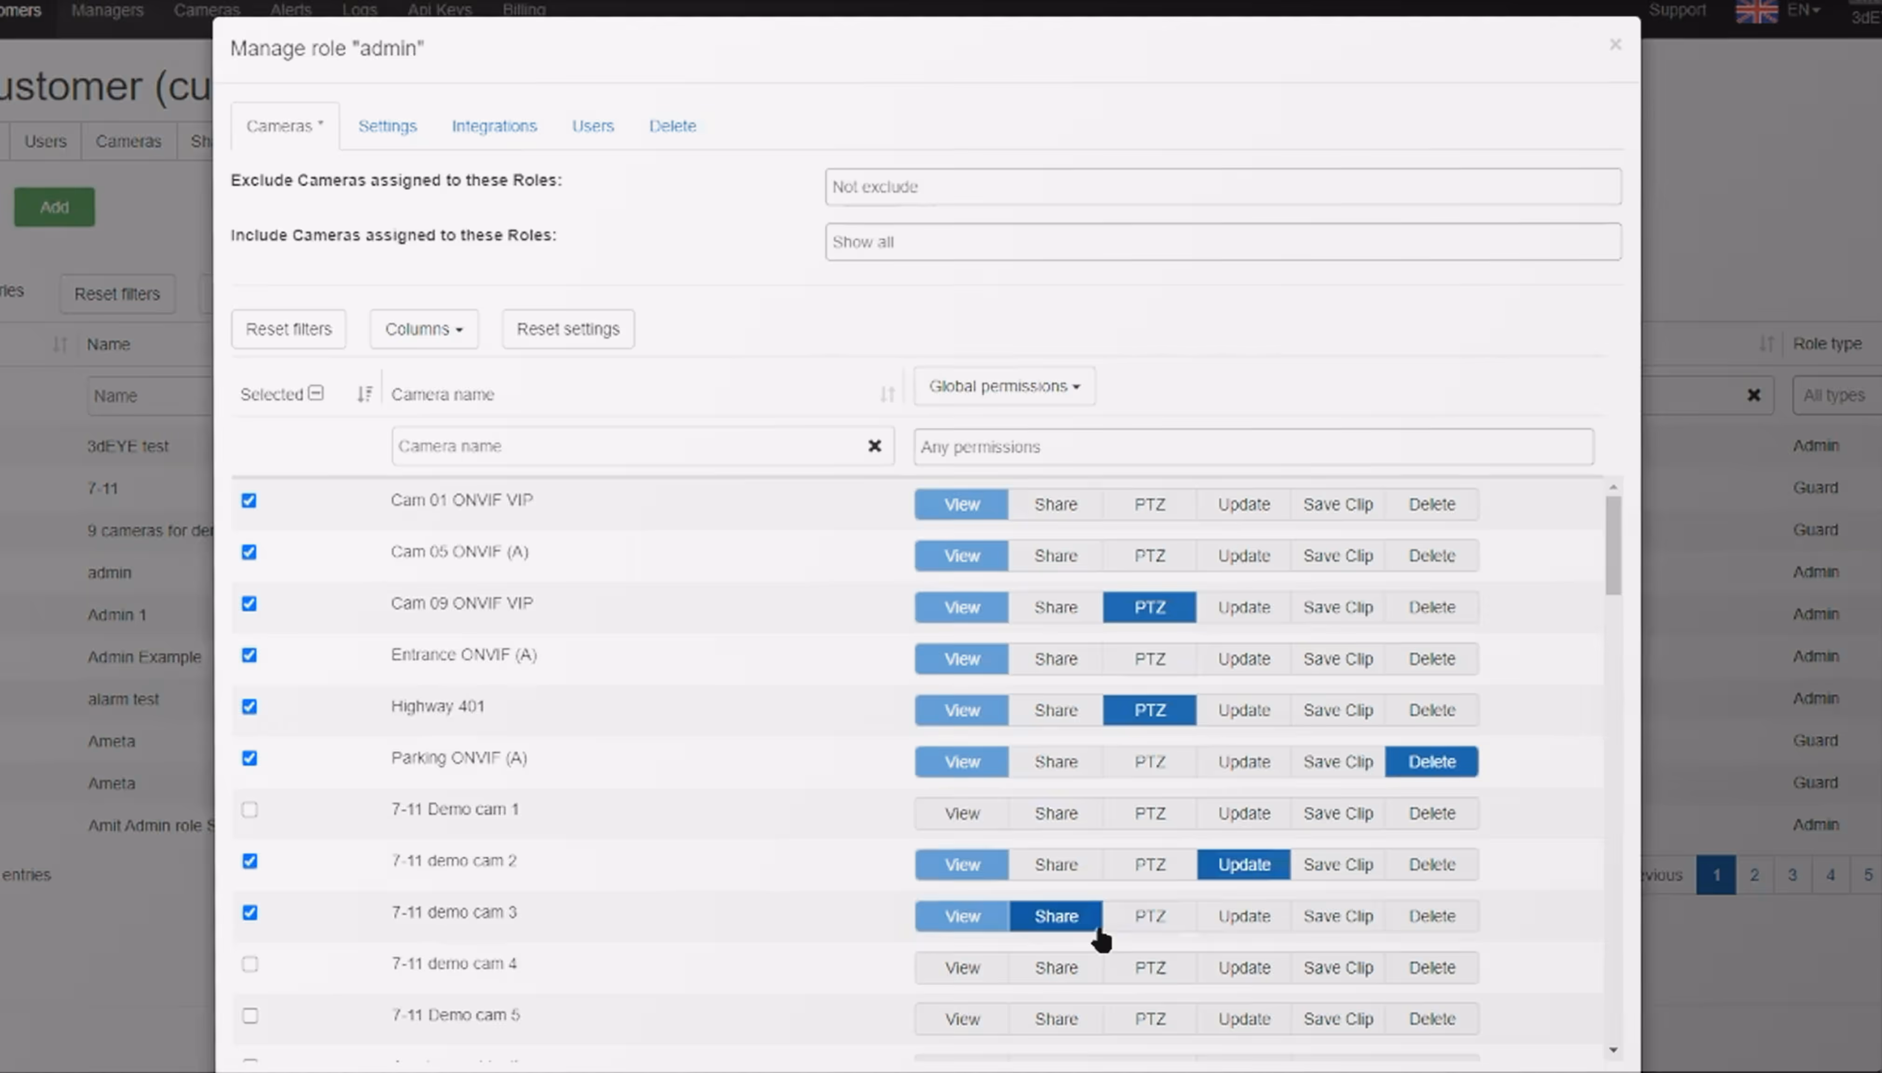Open Any permissions filter selector

click(x=1253, y=446)
